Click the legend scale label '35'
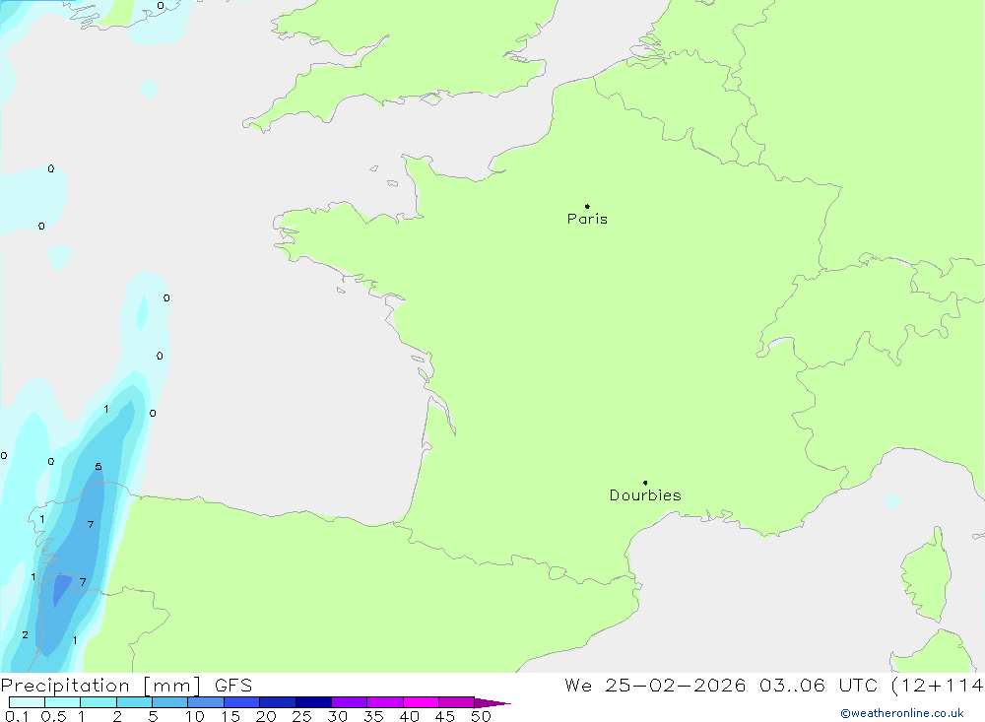 coord(373,716)
